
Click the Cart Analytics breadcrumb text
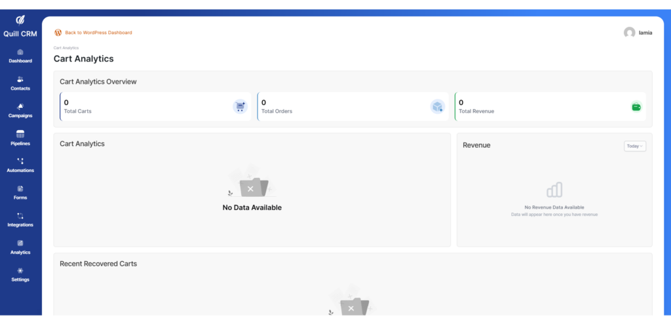click(x=66, y=48)
